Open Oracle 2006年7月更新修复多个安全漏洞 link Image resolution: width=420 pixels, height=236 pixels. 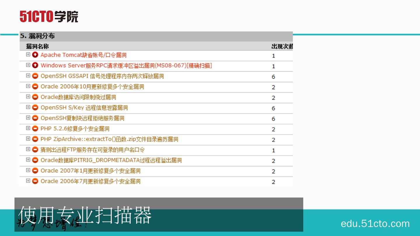(90, 181)
